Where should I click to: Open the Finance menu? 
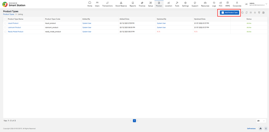(x=142, y=4)
